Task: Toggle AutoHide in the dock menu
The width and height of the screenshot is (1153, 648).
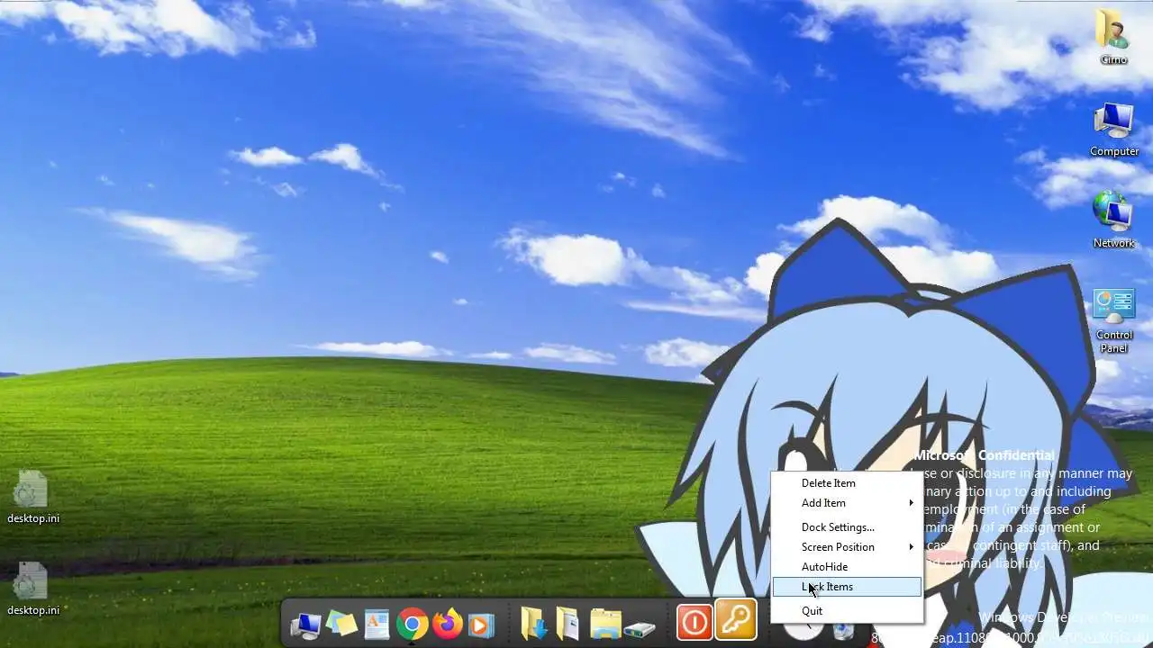Action: click(847, 567)
